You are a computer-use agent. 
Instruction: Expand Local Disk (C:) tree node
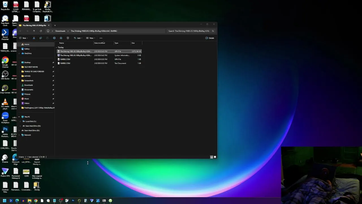20,121
